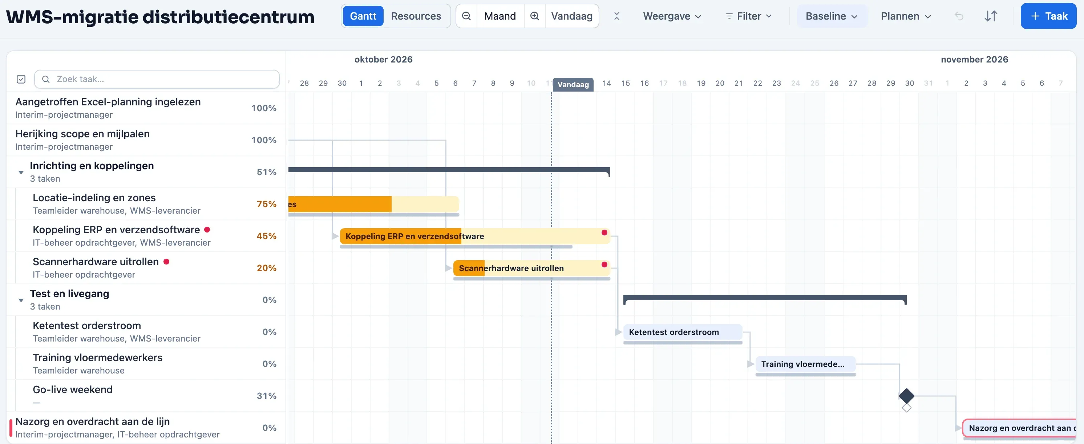Select the Herijking scope en mijlpalen row
The width and height of the screenshot is (1084, 444).
[146, 140]
